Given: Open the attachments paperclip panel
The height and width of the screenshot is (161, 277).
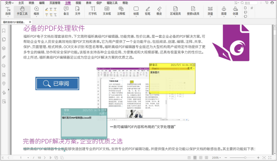Looking at the screenshot, I should pos(4,57).
